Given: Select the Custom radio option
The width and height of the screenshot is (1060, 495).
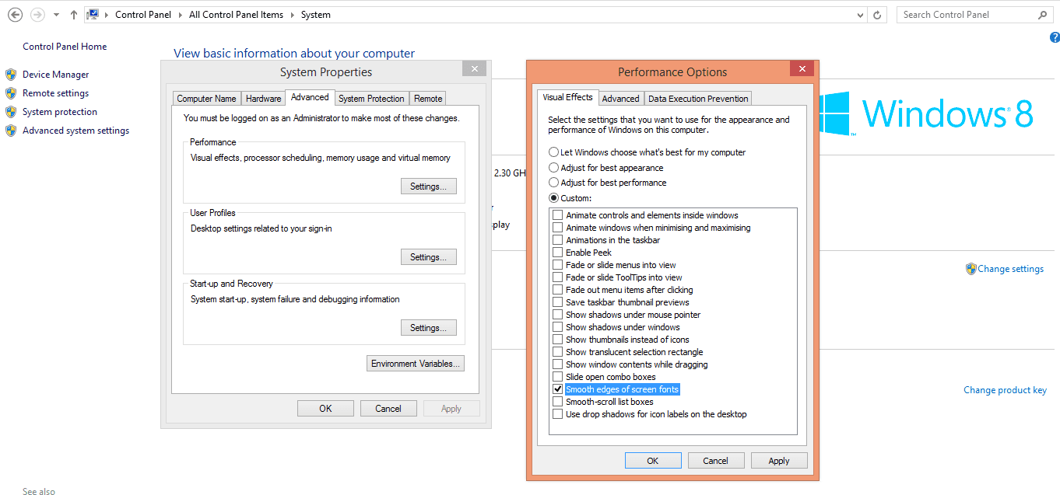Looking at the screenshot, I should tap(554, 198).
